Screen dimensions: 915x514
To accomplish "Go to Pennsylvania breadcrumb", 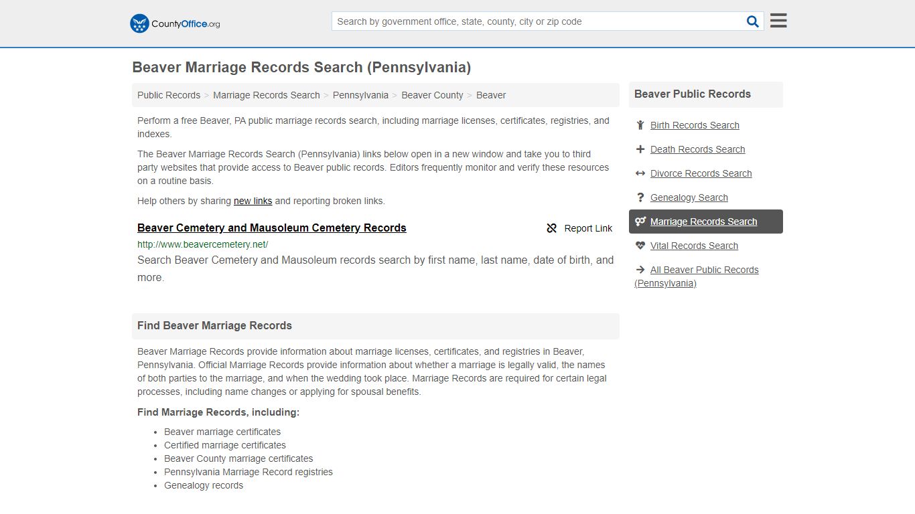I will [360, 95].
